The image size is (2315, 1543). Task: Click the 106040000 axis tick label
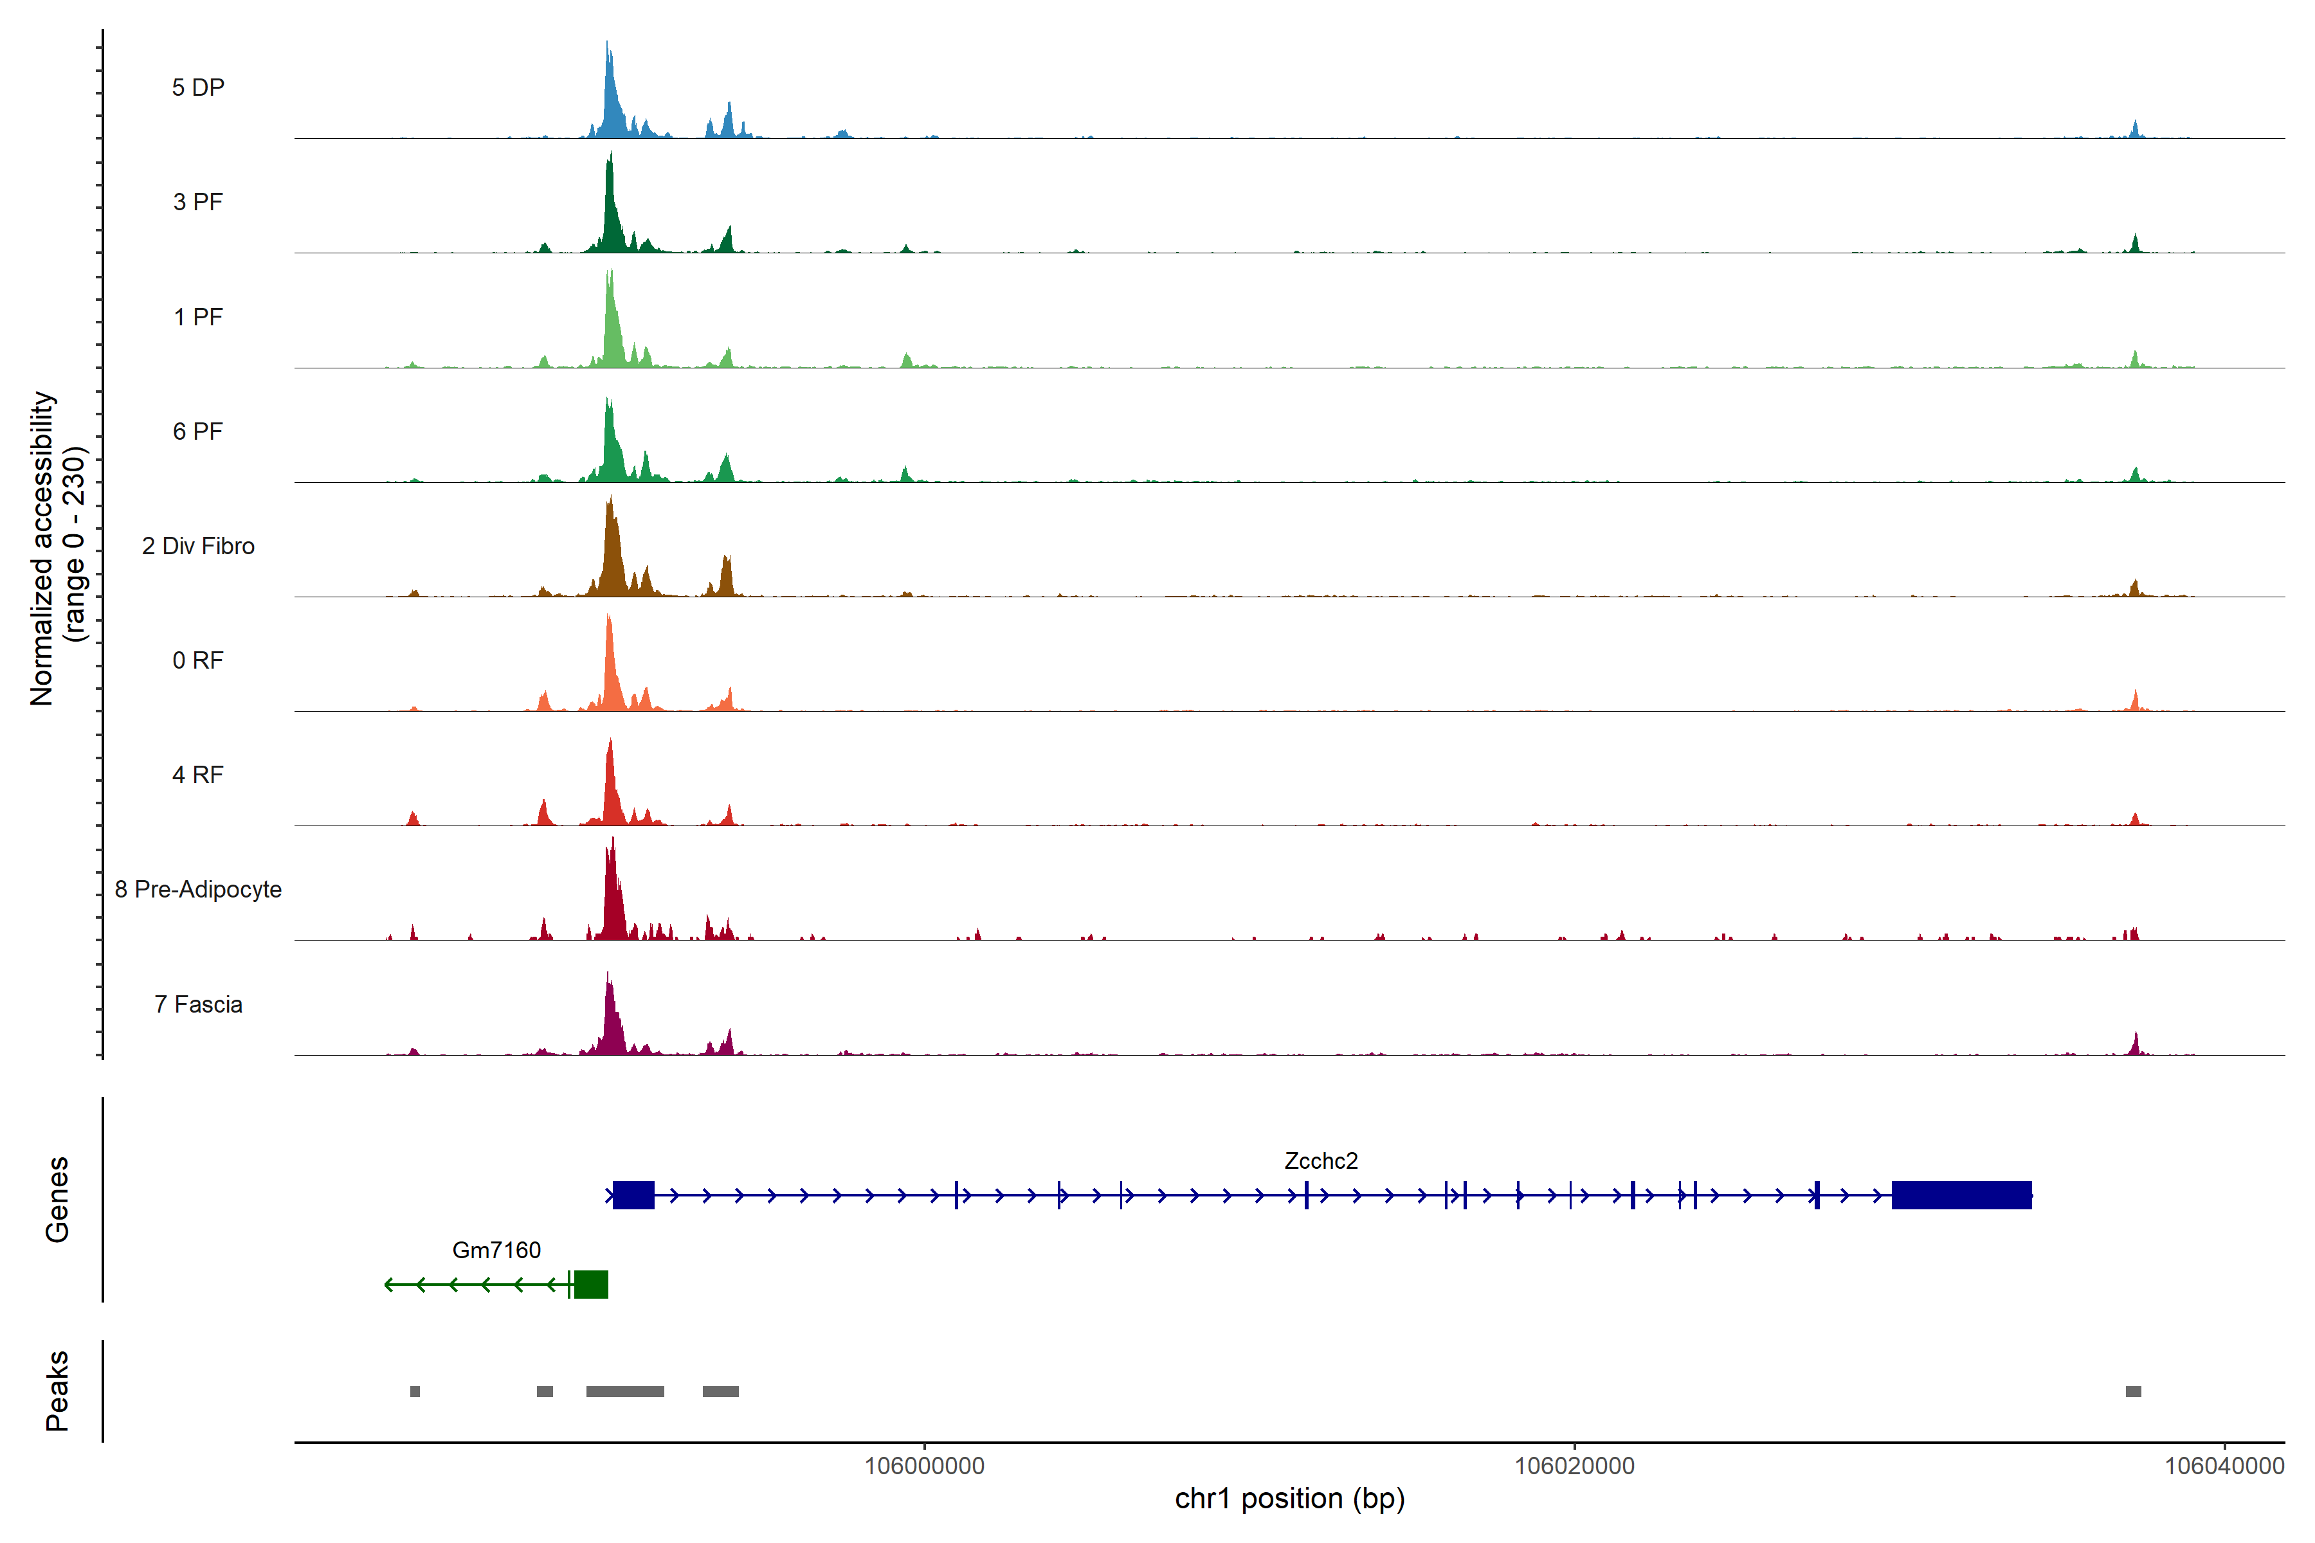point(2224,1466)
